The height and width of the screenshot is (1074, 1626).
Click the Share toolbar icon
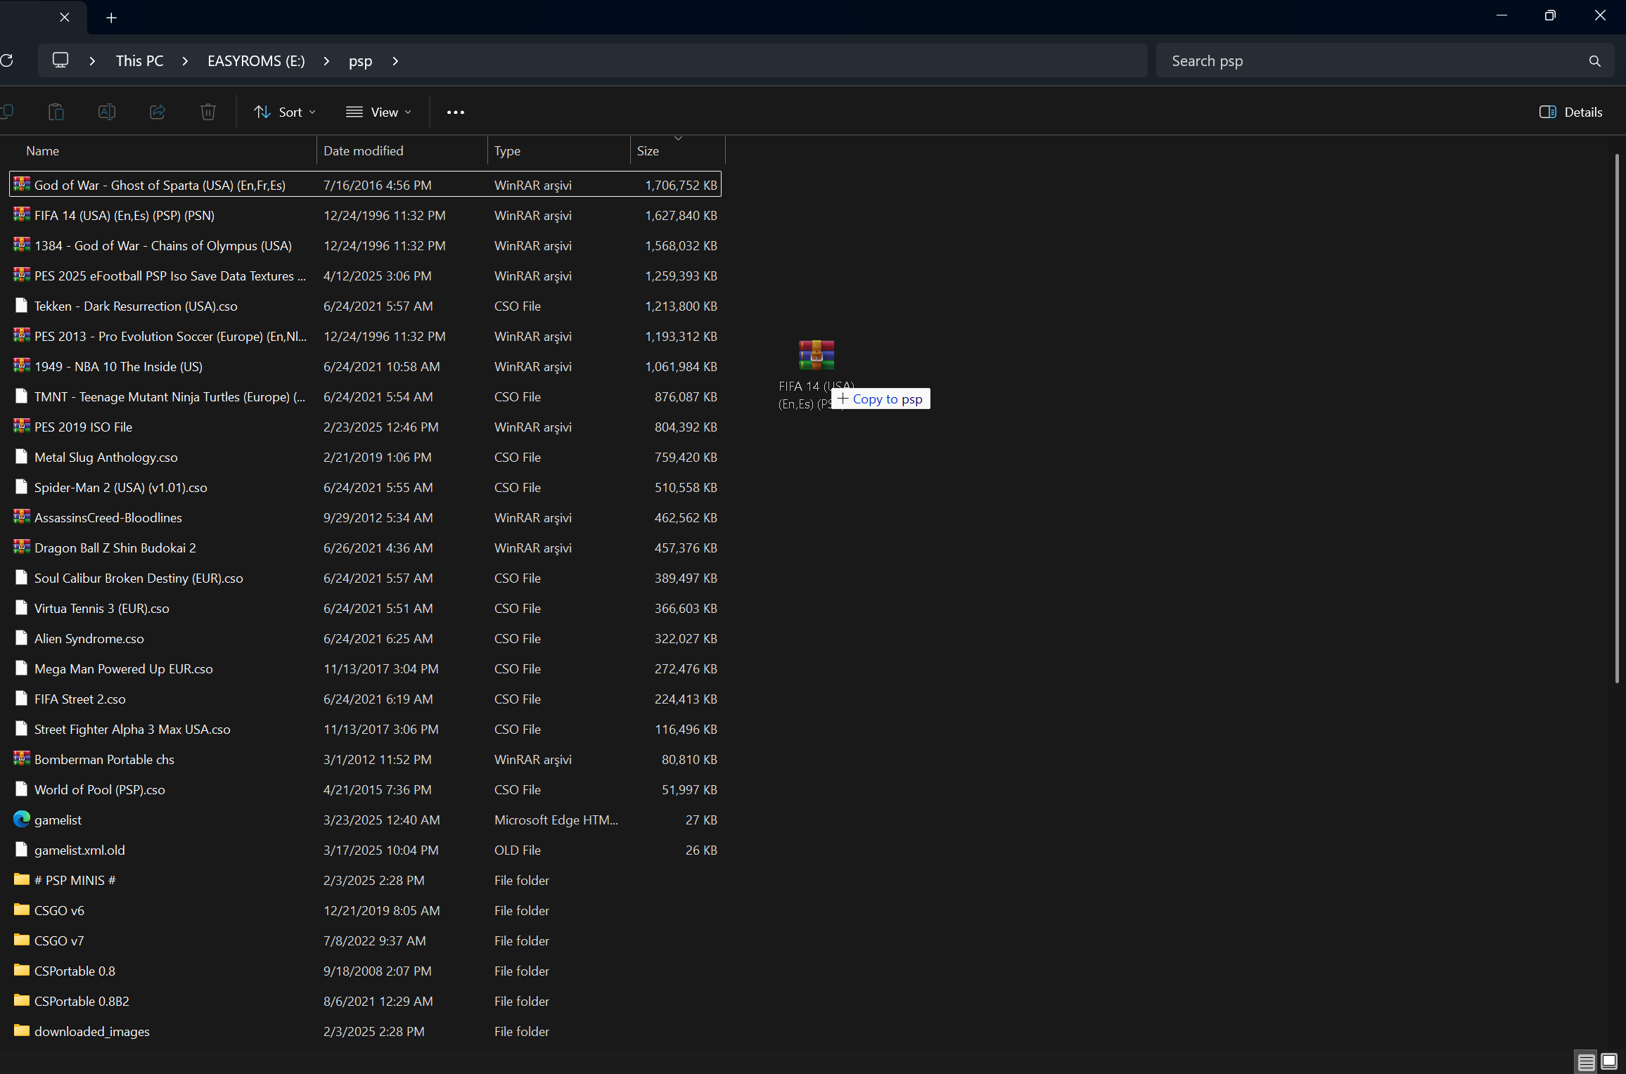(158, 112)
